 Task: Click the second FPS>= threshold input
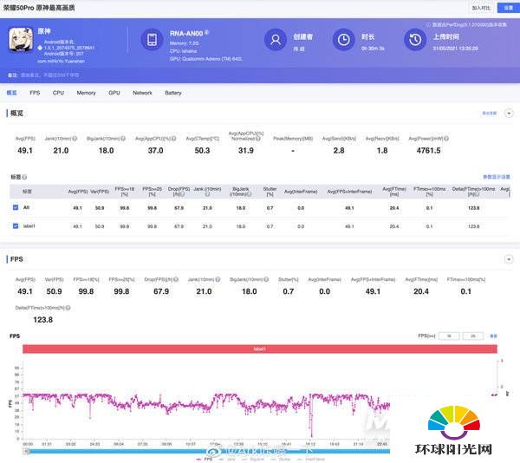point(473,336)
